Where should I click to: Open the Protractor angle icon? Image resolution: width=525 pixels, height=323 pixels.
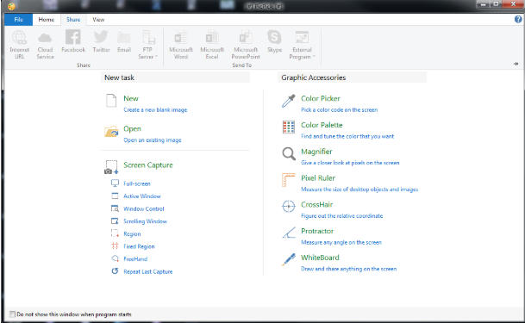coord(288,233)
